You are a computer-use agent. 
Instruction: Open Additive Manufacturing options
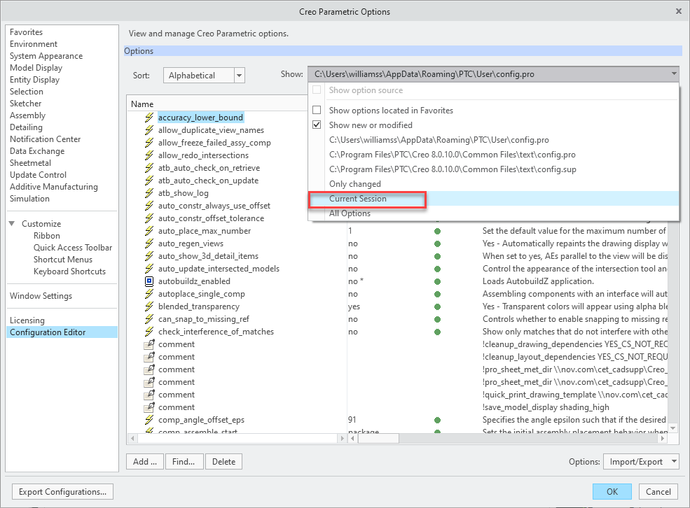54,187
